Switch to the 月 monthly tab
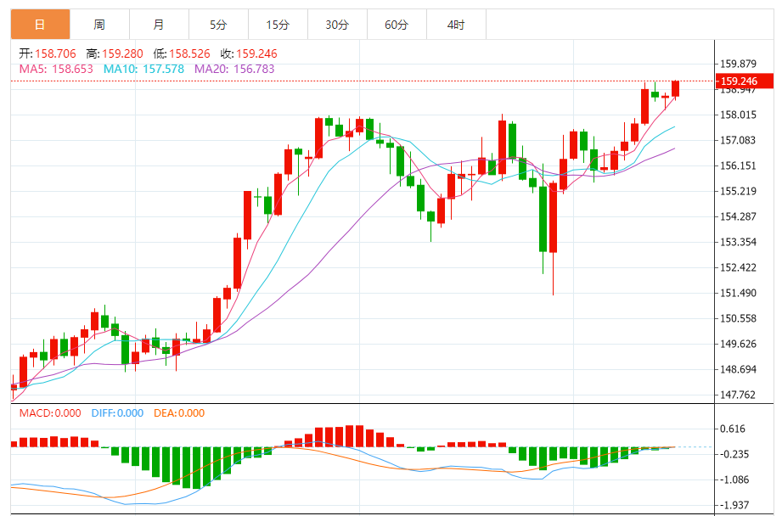The height and width of the screenshot is (516, 782). tap(159, 24)
